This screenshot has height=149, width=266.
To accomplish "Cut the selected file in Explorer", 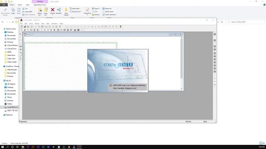I will click(25, 8).
